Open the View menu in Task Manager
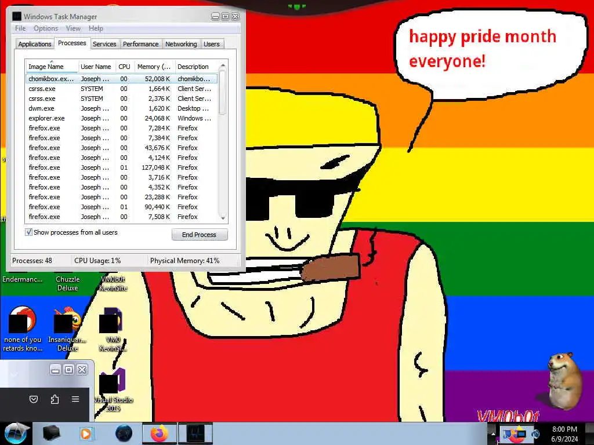This screenshot has width=594, height=445. click(73, 28)
